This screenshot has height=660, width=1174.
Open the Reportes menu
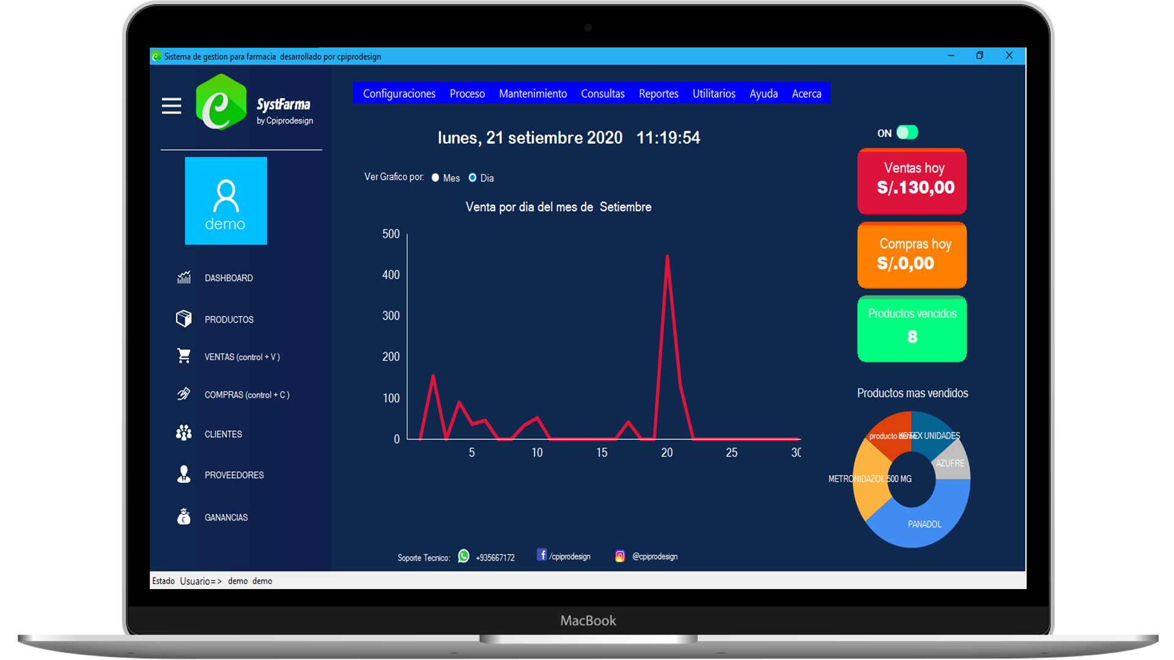point(659,94)
